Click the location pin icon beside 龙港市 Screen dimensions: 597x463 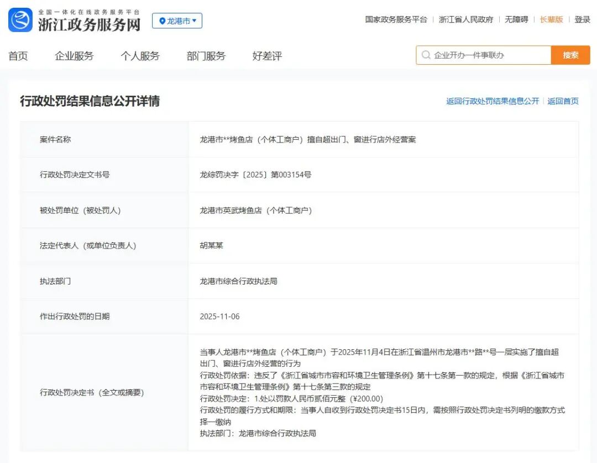[x=162, y=21]
